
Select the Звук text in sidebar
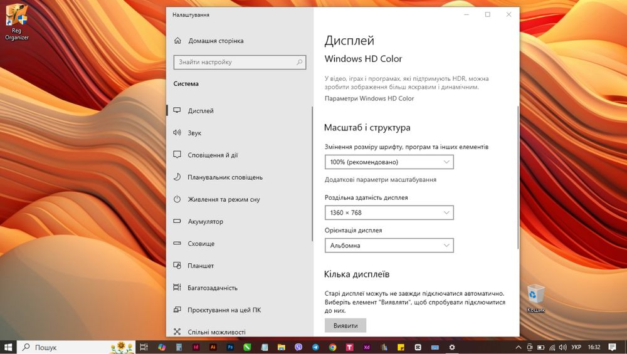194,133
